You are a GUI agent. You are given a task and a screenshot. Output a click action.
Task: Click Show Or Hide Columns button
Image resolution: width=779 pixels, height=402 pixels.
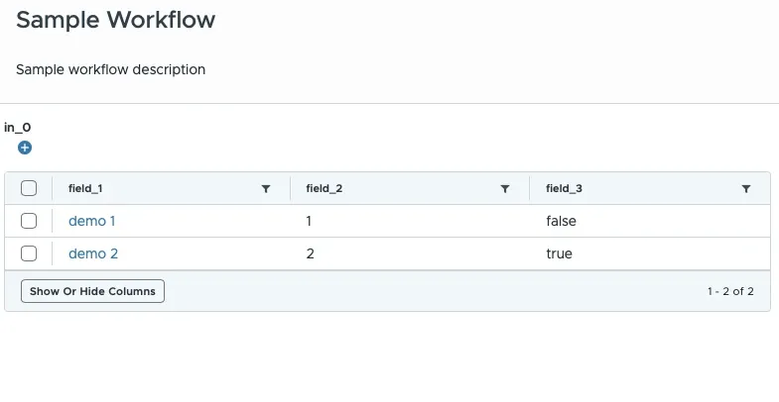[x=92, y=291]
